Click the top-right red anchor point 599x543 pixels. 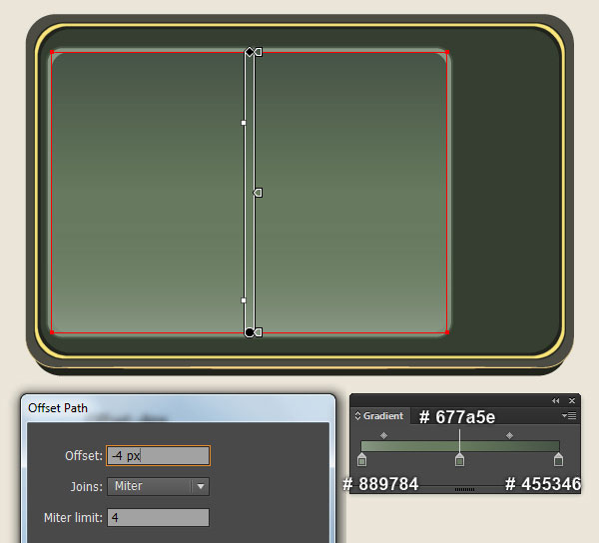[447, 52]
